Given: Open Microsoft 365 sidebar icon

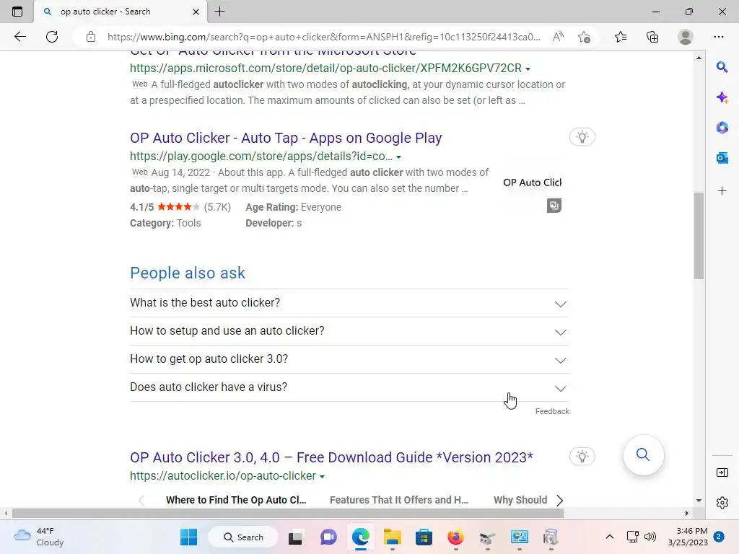Looking at the screenshot, I should [722, 128].
